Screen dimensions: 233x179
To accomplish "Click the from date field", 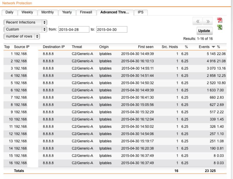I will tap(74, 29).
